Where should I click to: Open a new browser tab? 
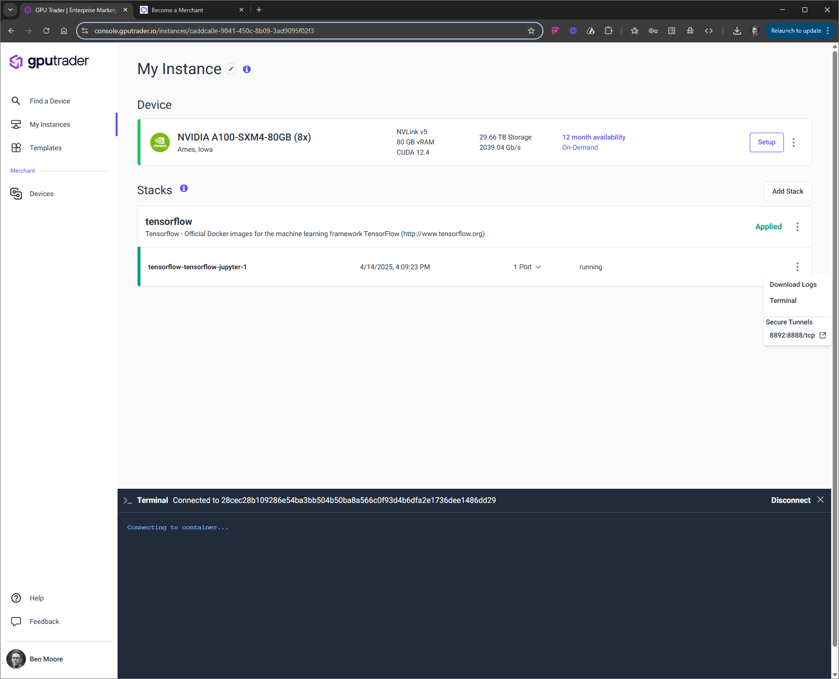pyautogui.click(x=259, y=10)
